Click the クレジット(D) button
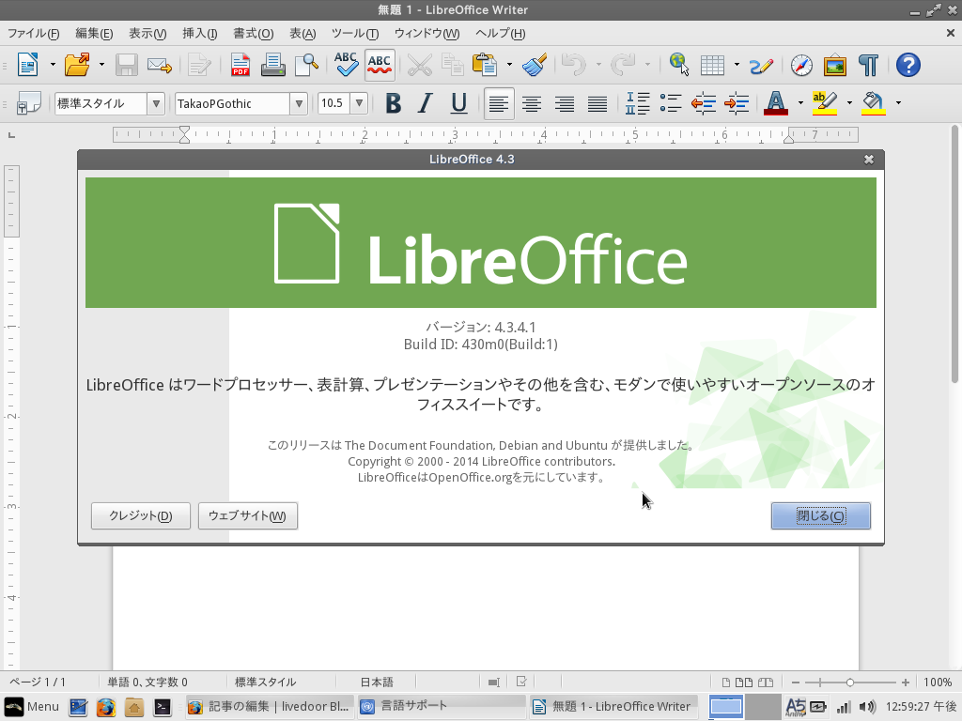This screenshot has width=962, height=721. click(141, 515)
